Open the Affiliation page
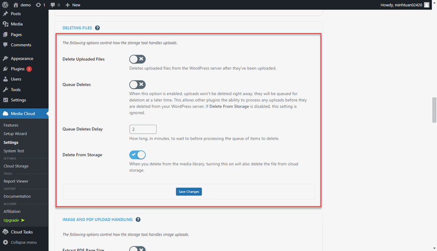Image resolution: width=437 pixels, height=251 pixels. coord(12,212)
